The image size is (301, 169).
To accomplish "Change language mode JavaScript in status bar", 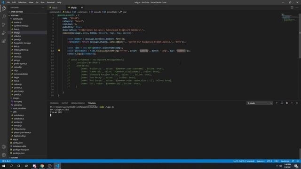I will [x=285, y=161].
